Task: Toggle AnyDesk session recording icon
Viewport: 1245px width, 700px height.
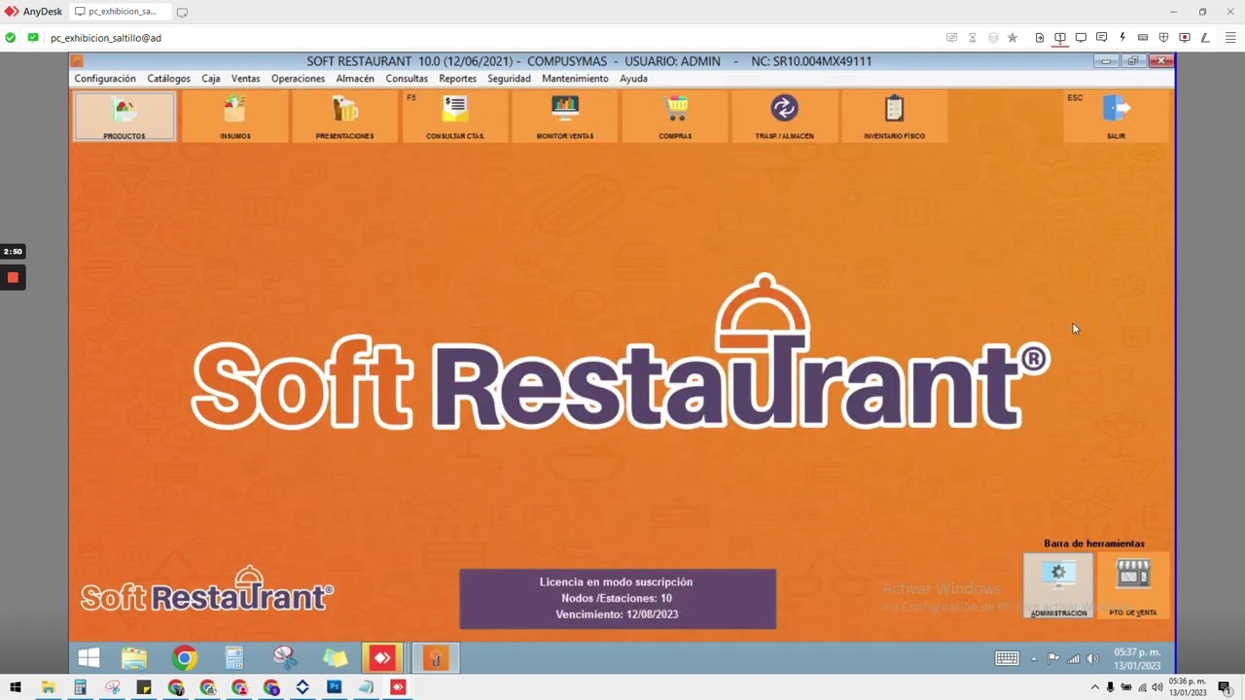Action: point(1184,38)
